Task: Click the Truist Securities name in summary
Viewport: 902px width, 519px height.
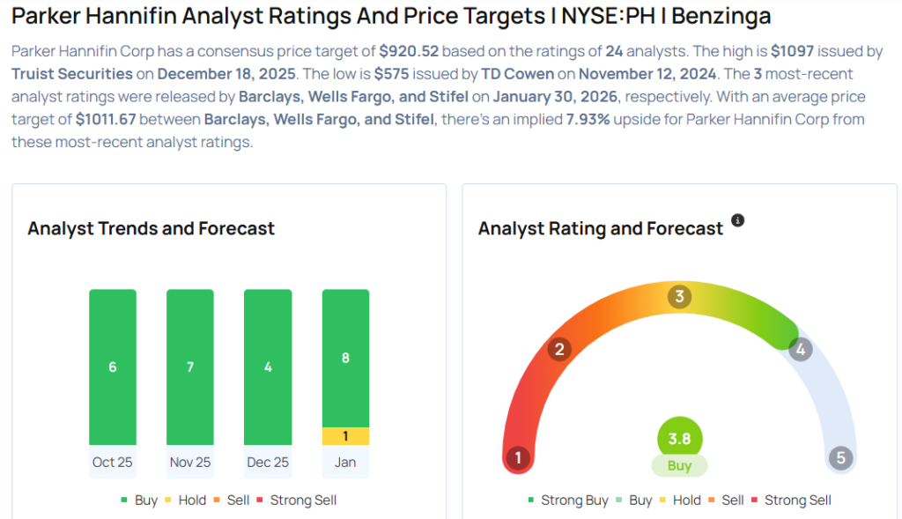Action: tap(72, 74)
